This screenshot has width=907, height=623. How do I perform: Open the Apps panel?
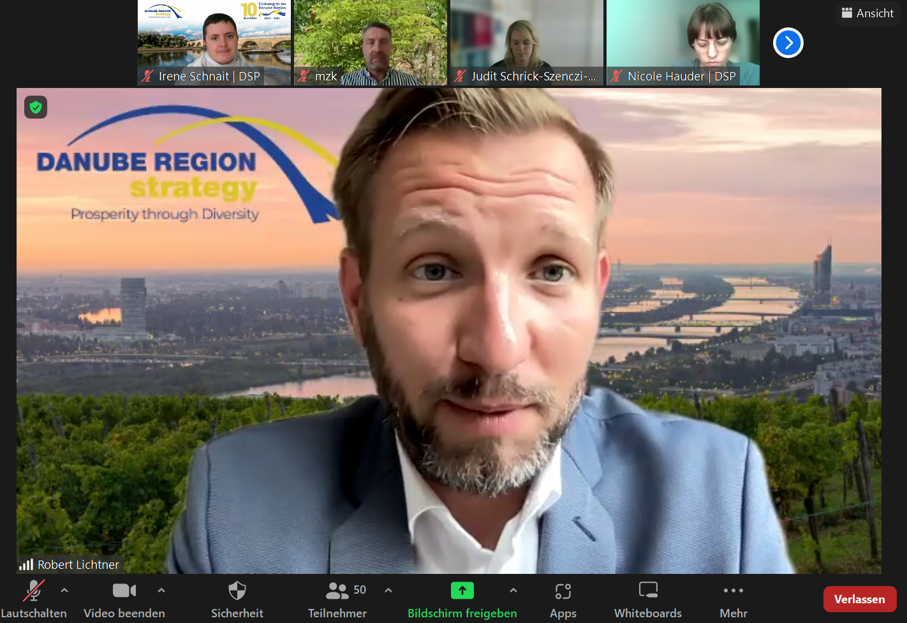point(563,598)
